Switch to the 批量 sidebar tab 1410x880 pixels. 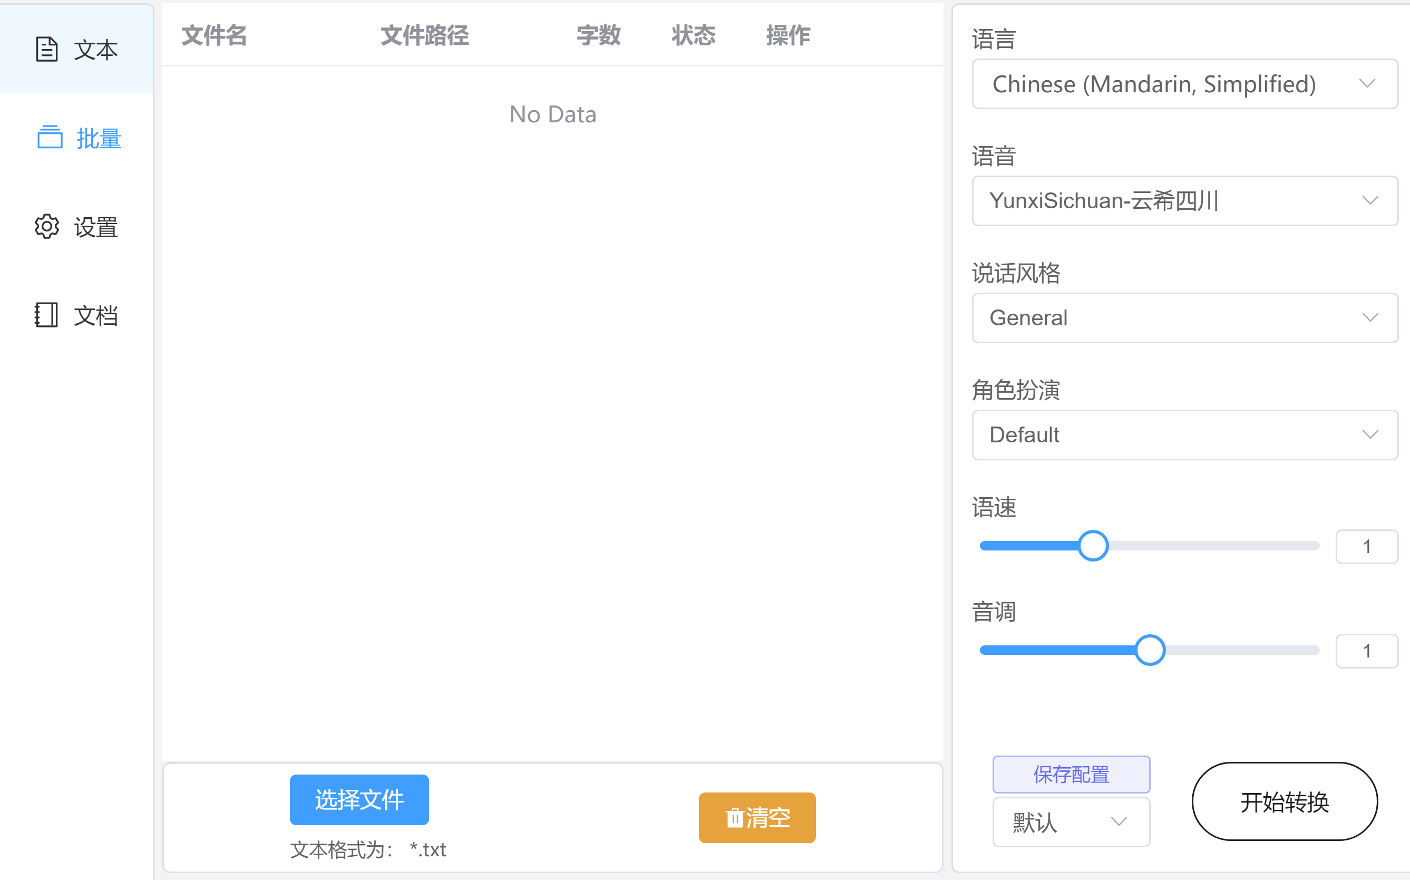pyautogui.click(x=77, y=138)
